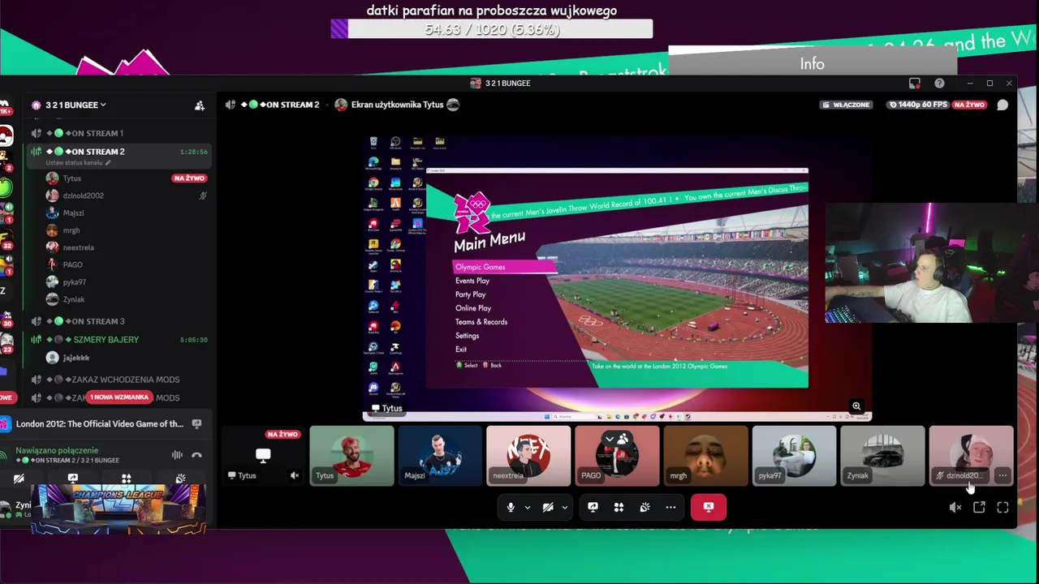Image resolution: width=1039 pixels, height=584 pixels.
Task: Select the Tytus stream preview tile
Action: click(263, 456)
